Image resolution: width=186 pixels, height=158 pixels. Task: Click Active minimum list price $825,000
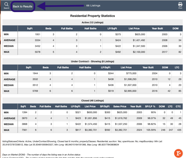[x=140, y=35]
